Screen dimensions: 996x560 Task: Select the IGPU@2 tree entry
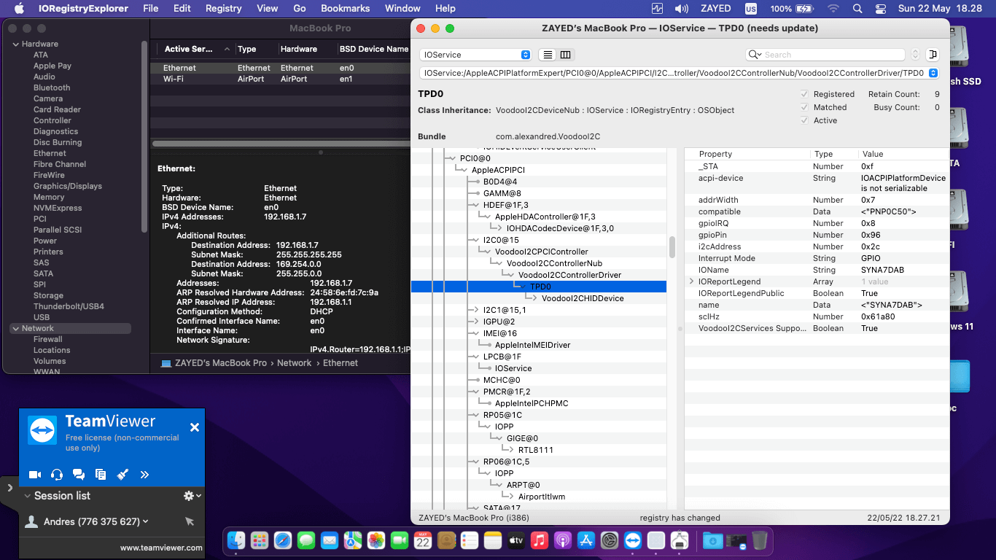pyautogui.click(x=499, y=322)
